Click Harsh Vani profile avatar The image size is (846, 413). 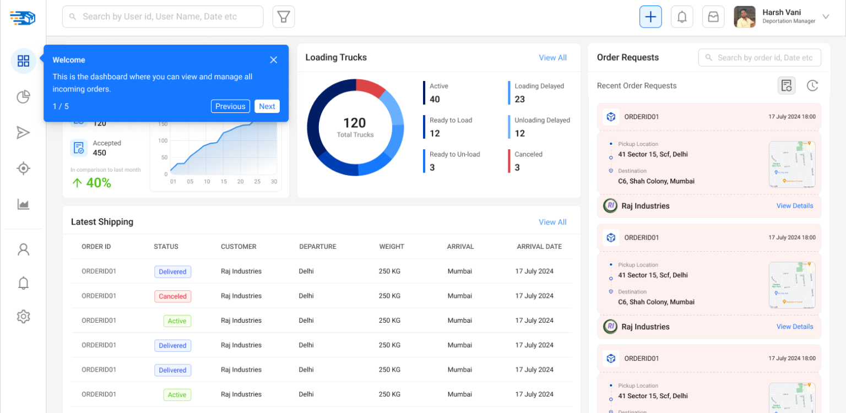[x=745, y=17]
